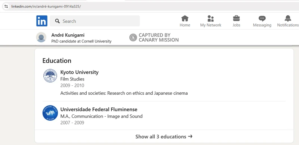Click the PhD candidate at Cornell University text
Image resolution: width=299 pixels, height=145 pixels.
pyautogui.click(x=81, y=41)
